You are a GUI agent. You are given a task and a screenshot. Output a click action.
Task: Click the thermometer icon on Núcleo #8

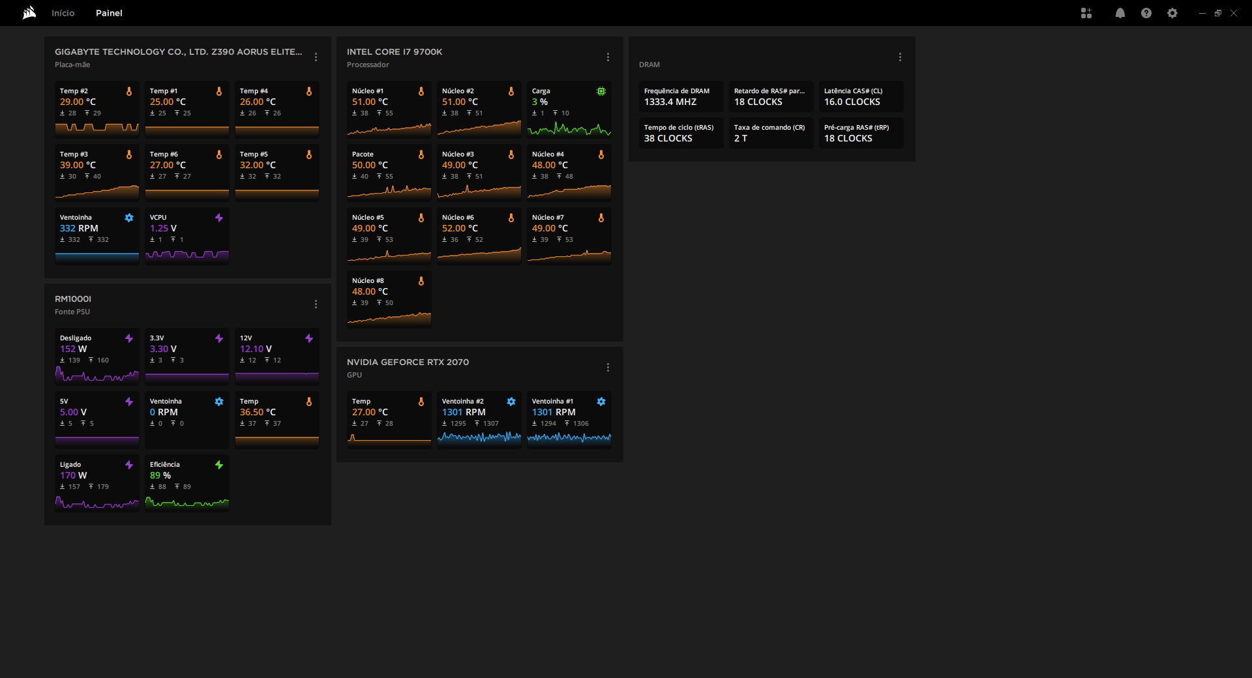click(x=421, y=281)
